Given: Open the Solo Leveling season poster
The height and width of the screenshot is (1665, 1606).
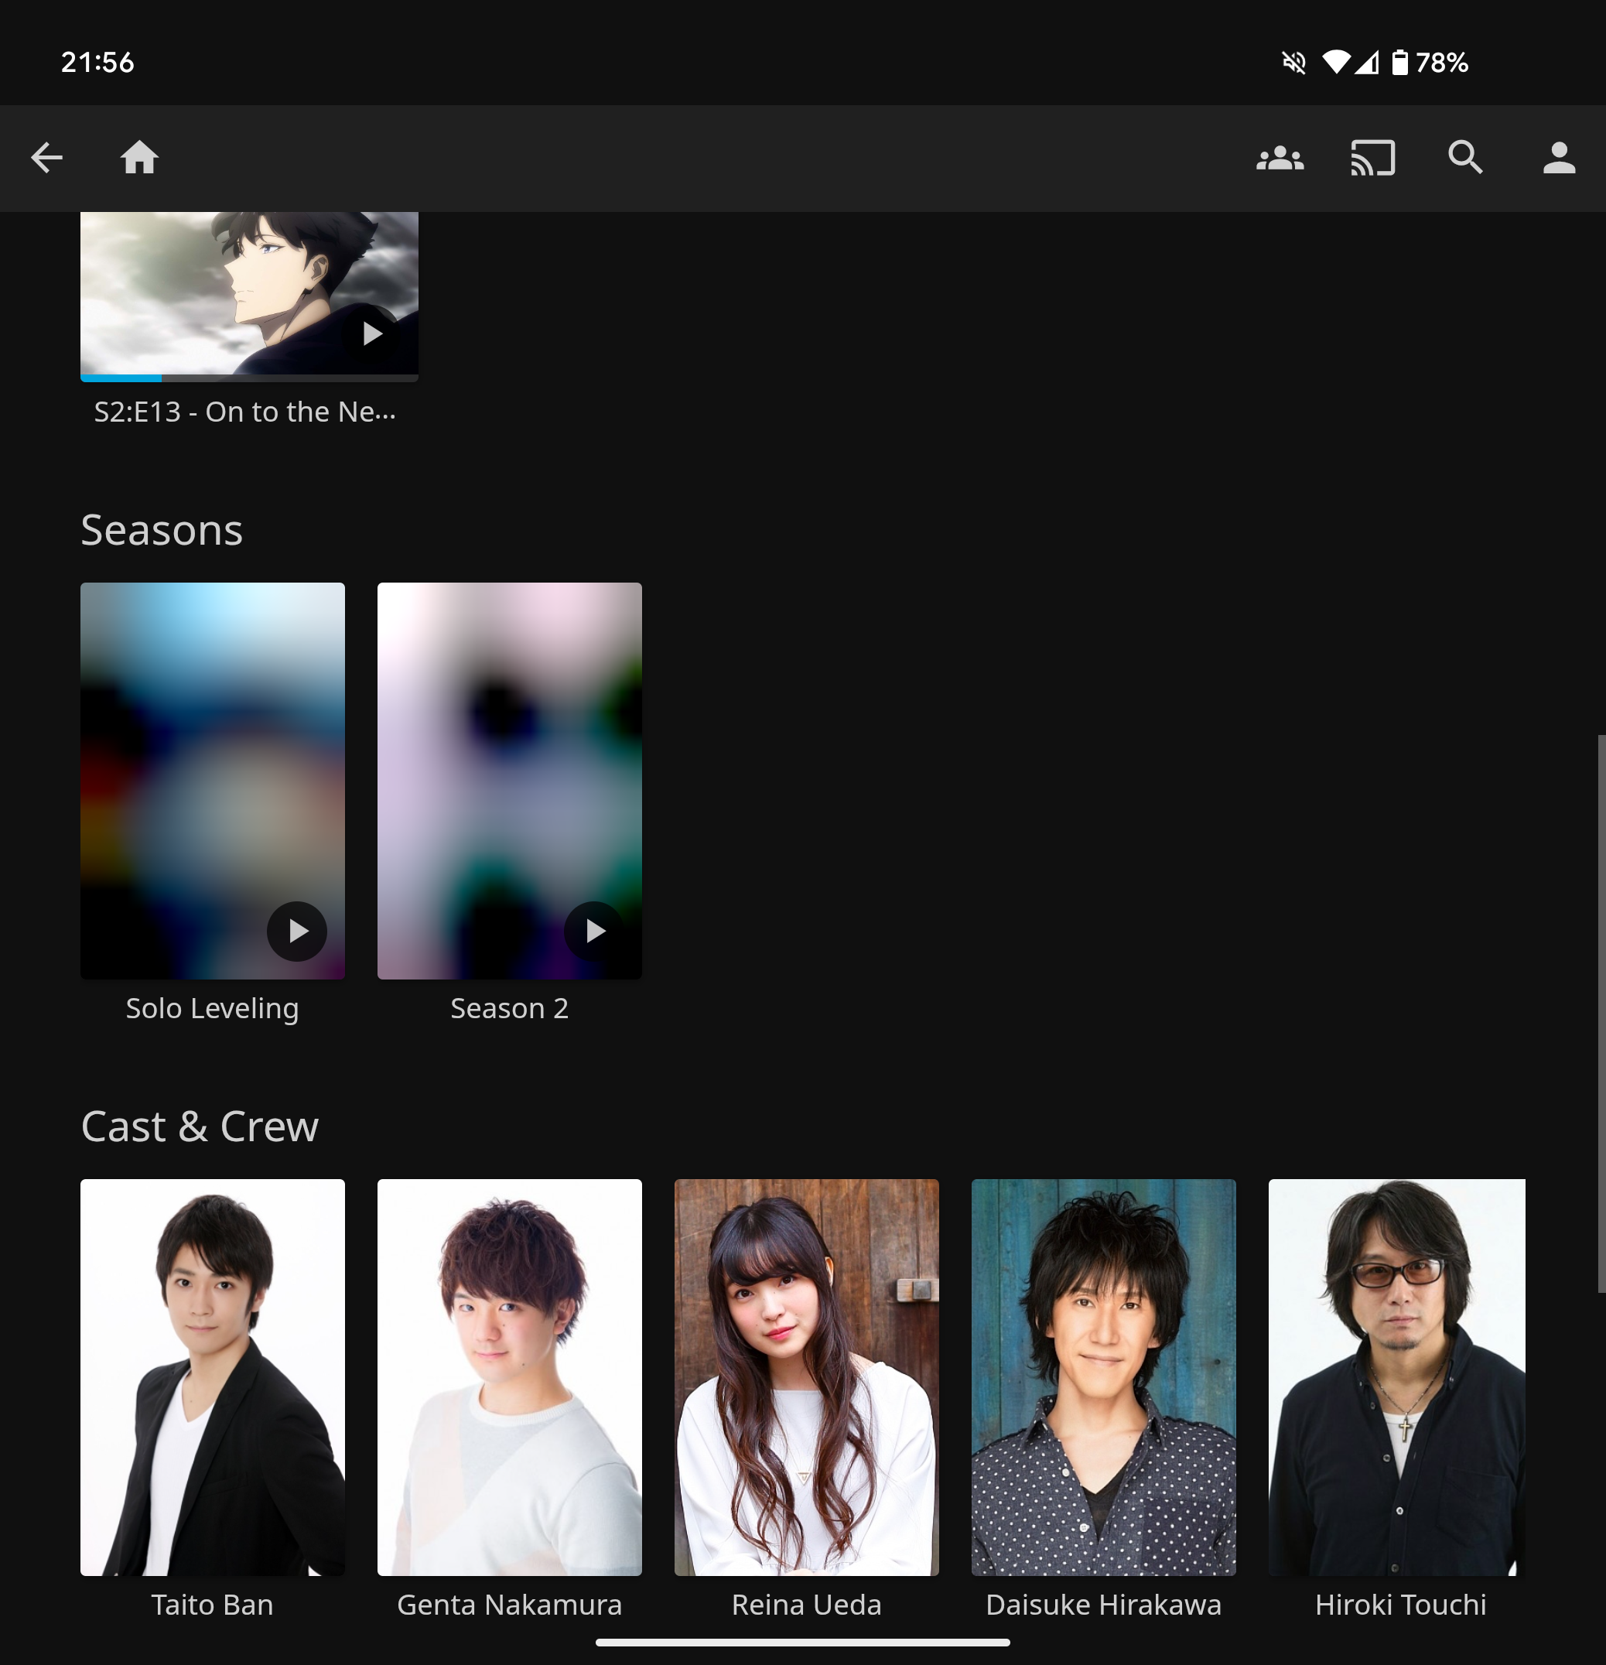Looking at the screenshot, I should point(212,764).
